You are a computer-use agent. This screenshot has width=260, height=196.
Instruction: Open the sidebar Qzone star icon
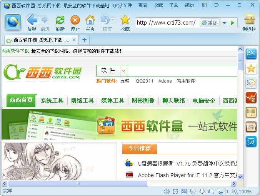tap(251, 68)
